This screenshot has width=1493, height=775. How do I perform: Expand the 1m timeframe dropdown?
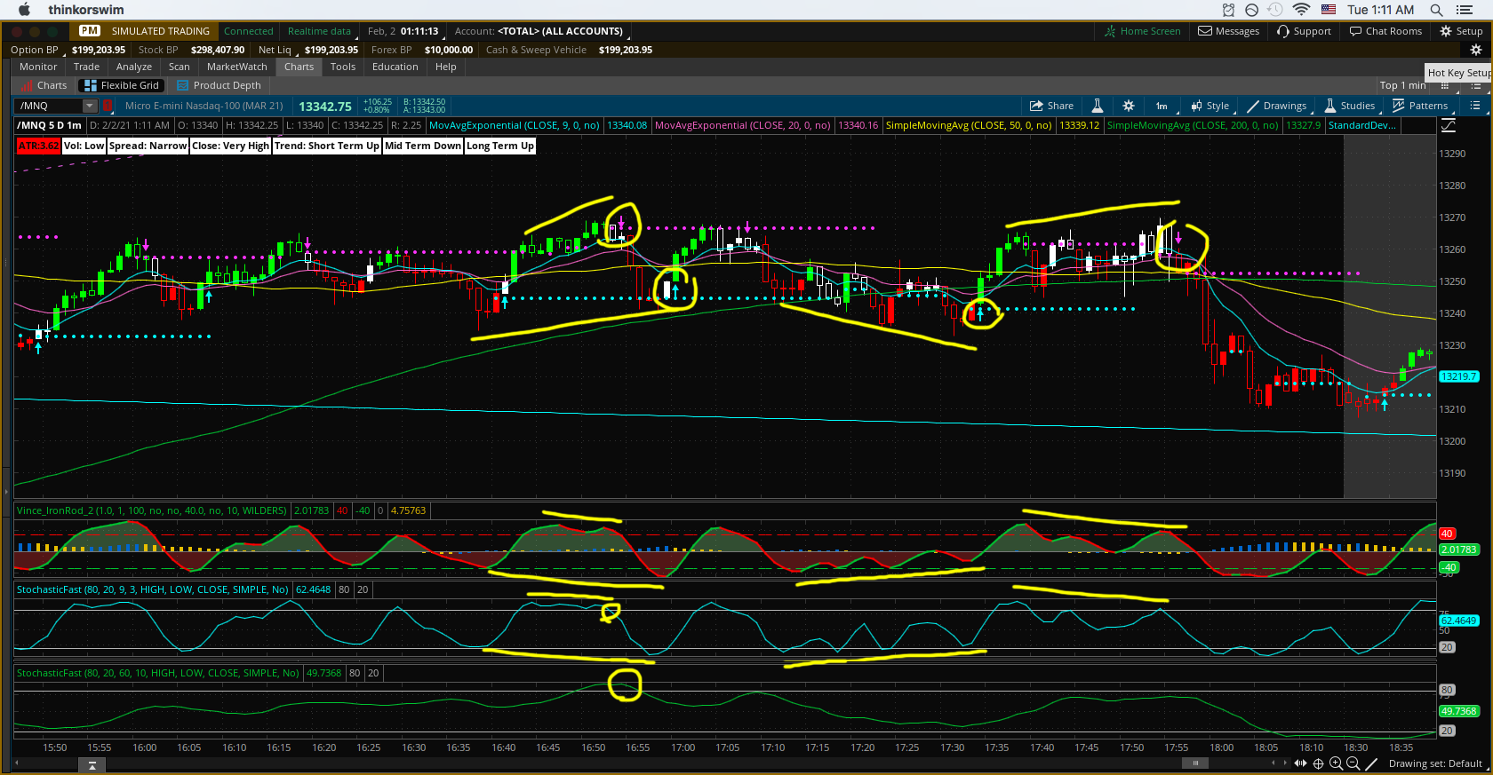1162,106
